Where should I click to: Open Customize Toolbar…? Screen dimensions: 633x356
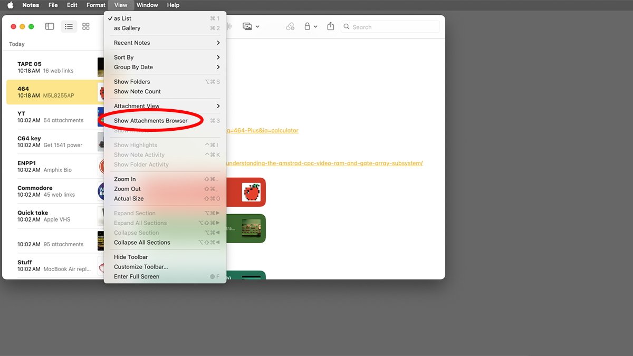[x=165, y=267]
